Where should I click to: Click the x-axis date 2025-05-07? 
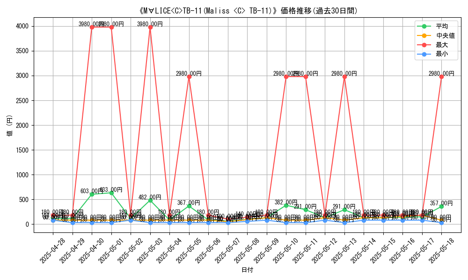pos(227,251)
